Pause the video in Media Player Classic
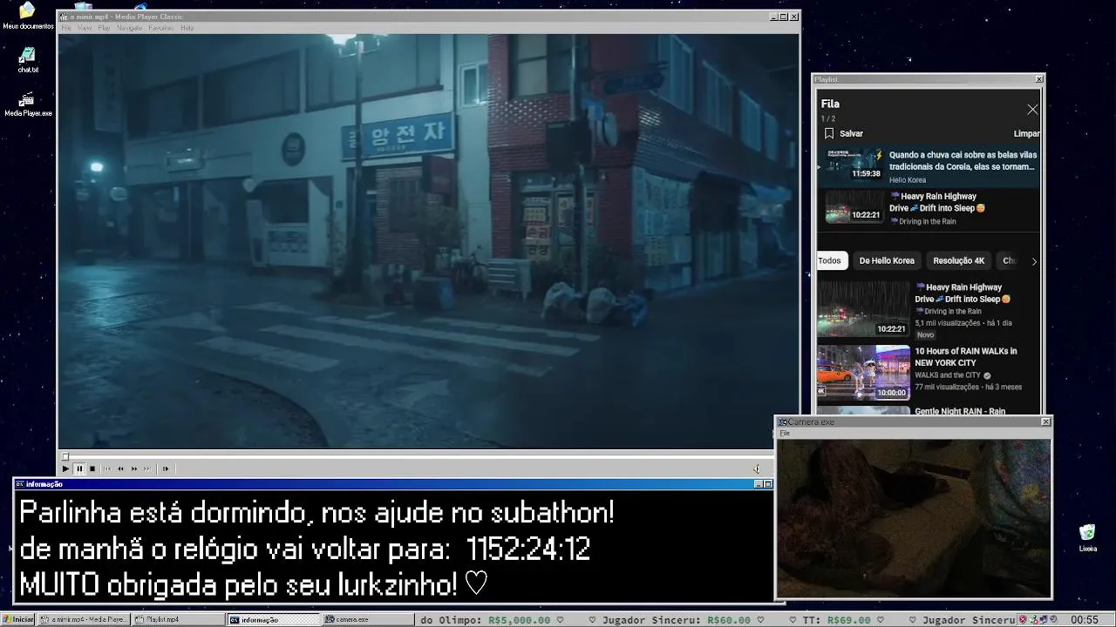 coord(78,469)
